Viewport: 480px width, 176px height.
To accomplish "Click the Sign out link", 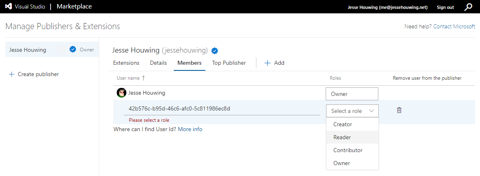I will (445, 7).
